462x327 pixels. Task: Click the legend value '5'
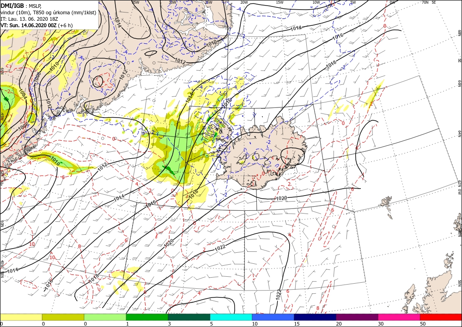tap(211, 324)
